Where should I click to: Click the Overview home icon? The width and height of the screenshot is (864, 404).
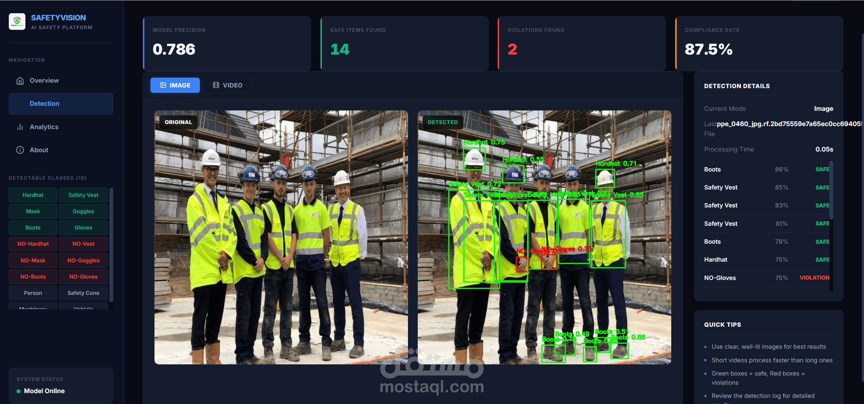point(20,81)
